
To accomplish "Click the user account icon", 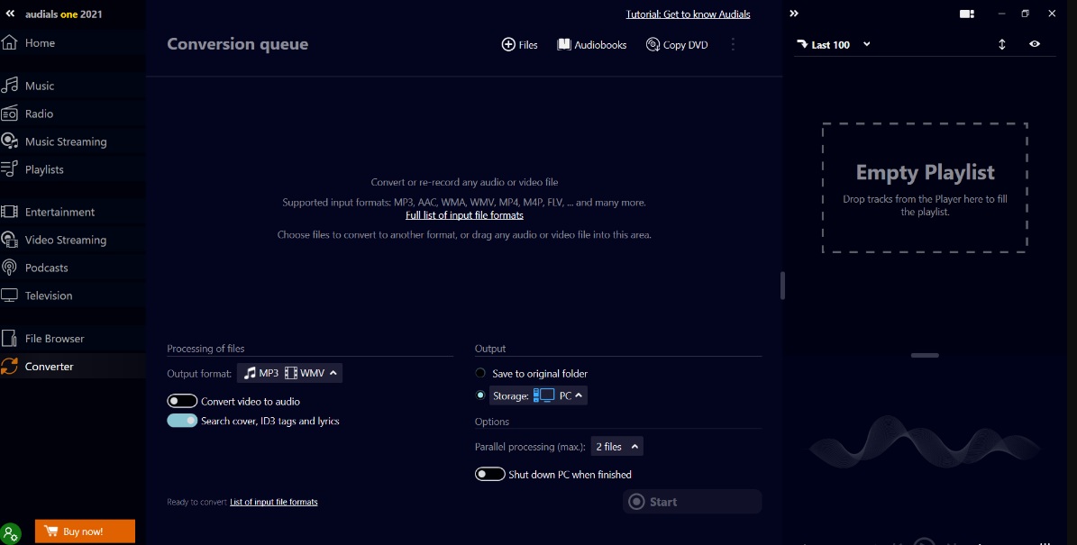I will point(10,532).
